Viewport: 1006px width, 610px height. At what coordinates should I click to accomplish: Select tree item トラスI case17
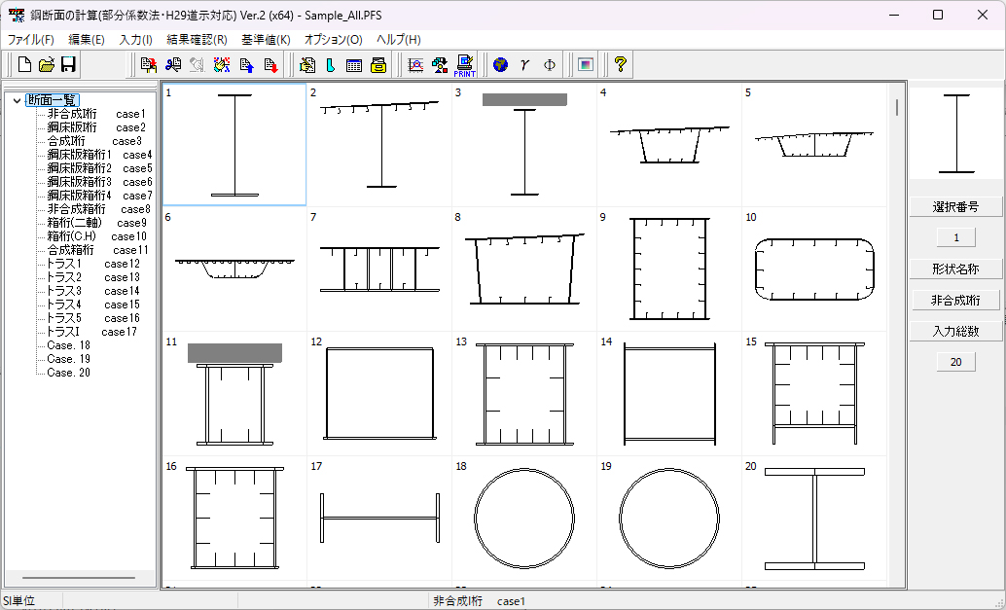click(91, 332)
